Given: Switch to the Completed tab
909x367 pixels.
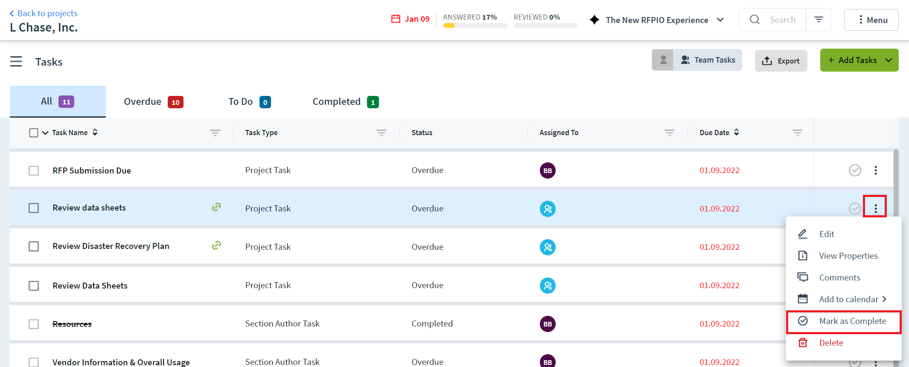Looking at the screenshot, I should [x=346, y=102].
